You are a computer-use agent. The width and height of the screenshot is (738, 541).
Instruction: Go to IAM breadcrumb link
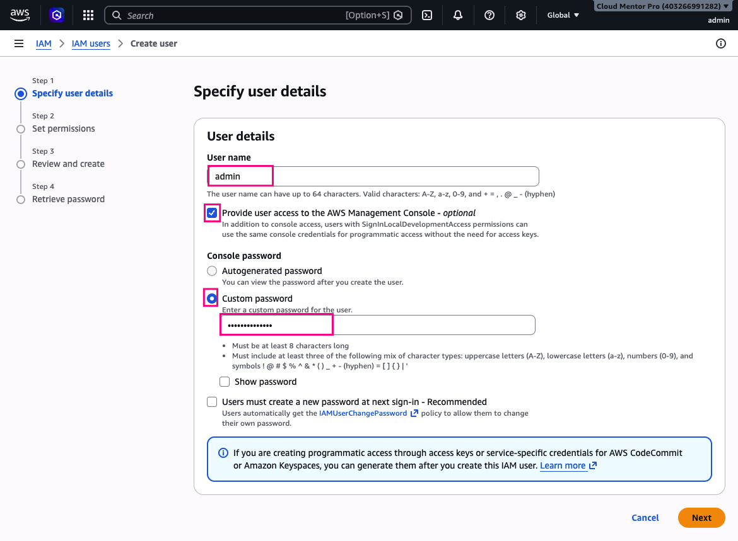44,43
